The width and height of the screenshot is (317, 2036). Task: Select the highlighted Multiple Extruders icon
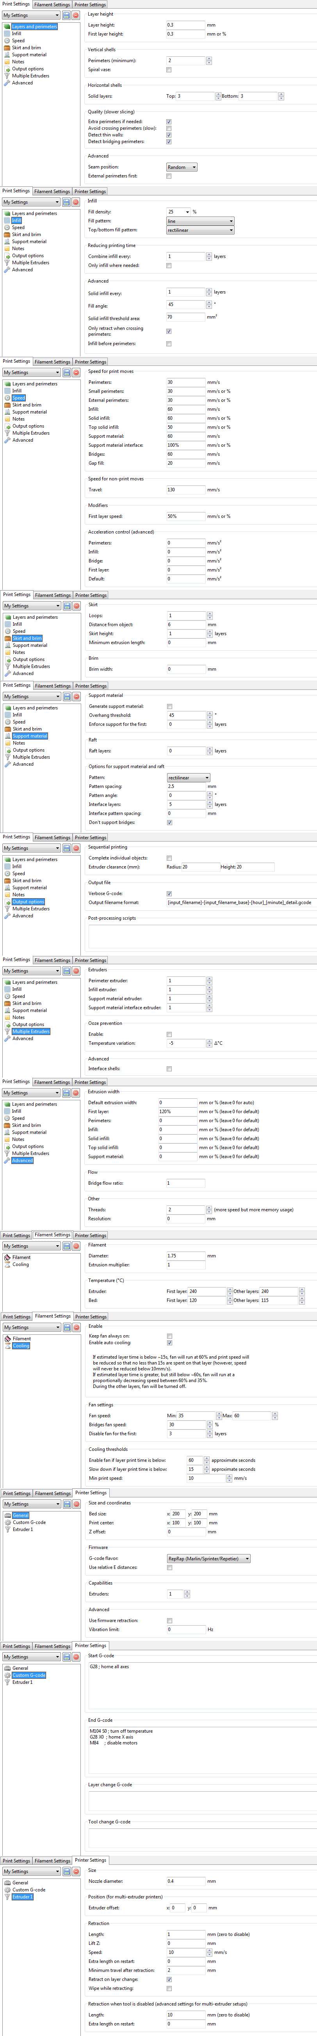point(7,1031)
